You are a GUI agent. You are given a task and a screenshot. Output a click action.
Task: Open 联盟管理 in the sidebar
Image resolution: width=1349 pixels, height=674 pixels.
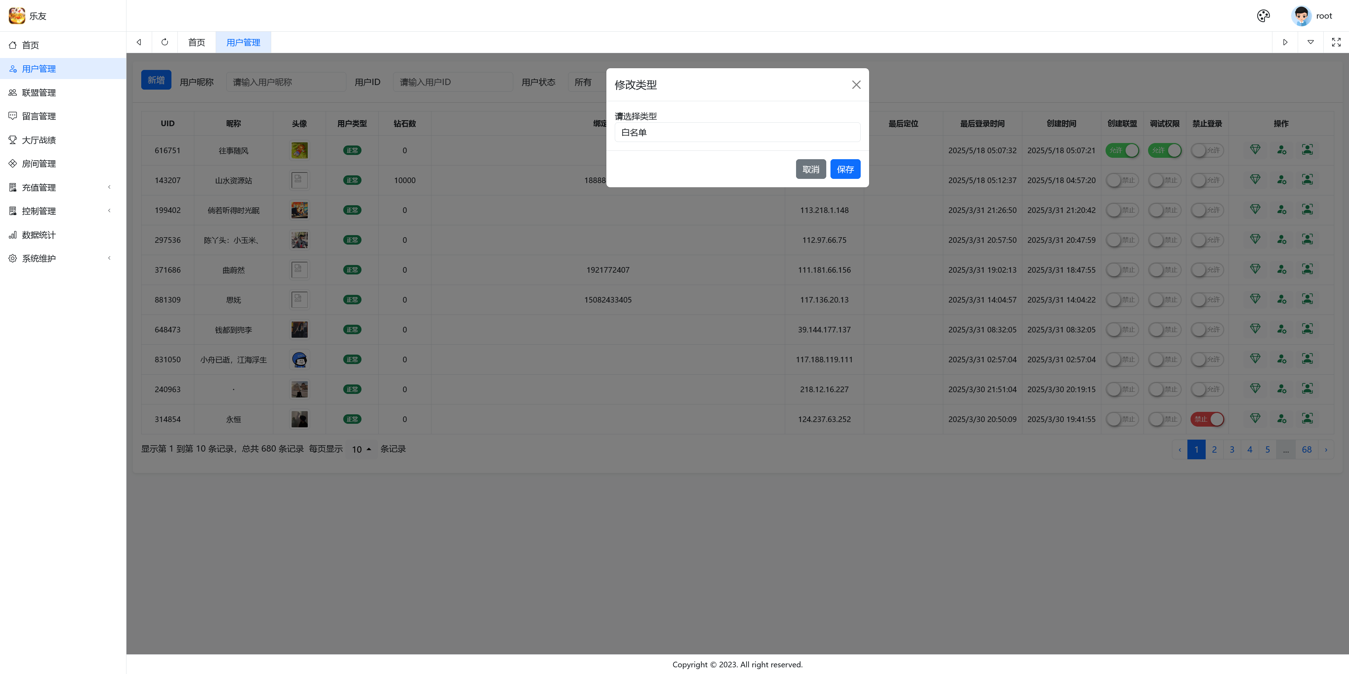click(39, 93)
